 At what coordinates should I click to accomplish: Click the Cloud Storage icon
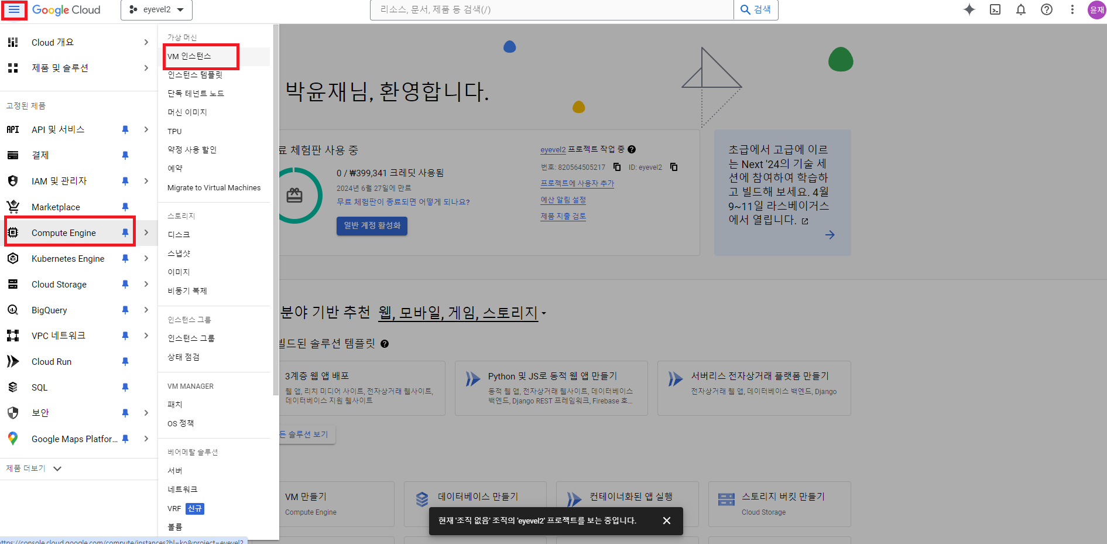pos(13,284)
